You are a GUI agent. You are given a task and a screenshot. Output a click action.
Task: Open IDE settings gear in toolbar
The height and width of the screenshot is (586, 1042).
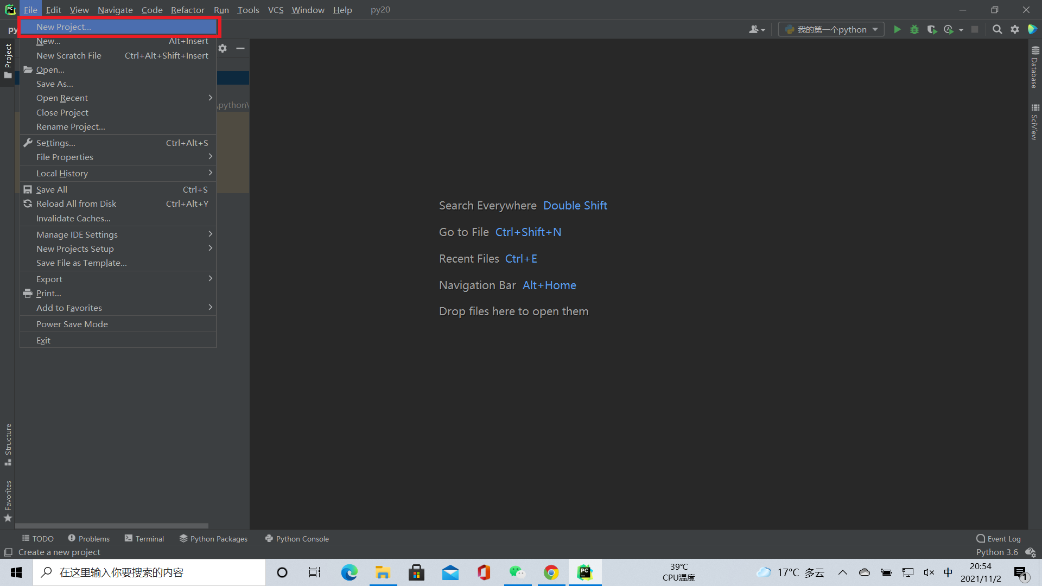point(1015,30)
